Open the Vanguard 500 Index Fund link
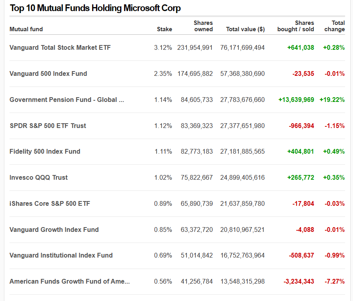The height and width of the screenshot is (301, 353). click(48, 74)
